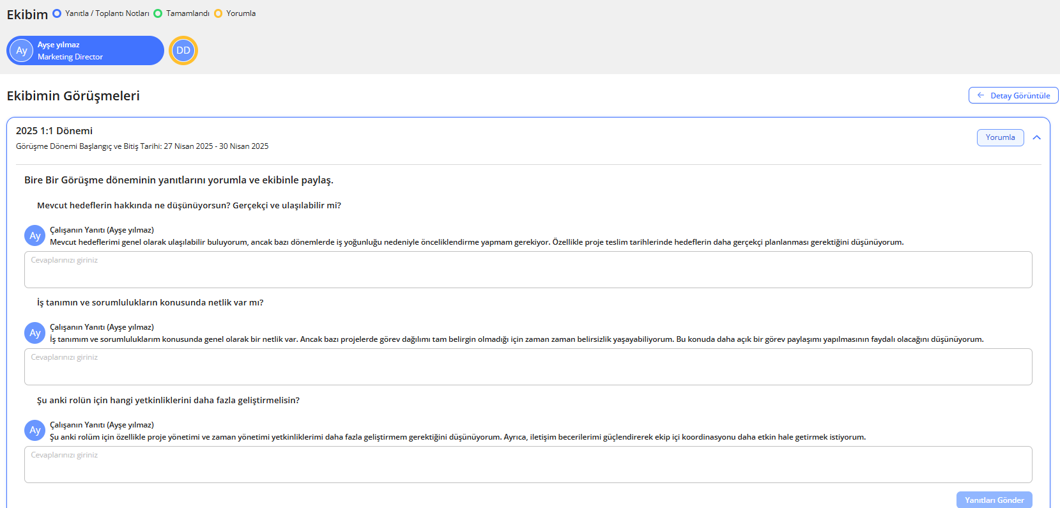Submit with the Yanıtları Gönder button
Image resolution: width=1060 pixels, height=508 pixels.
[994, 500]
